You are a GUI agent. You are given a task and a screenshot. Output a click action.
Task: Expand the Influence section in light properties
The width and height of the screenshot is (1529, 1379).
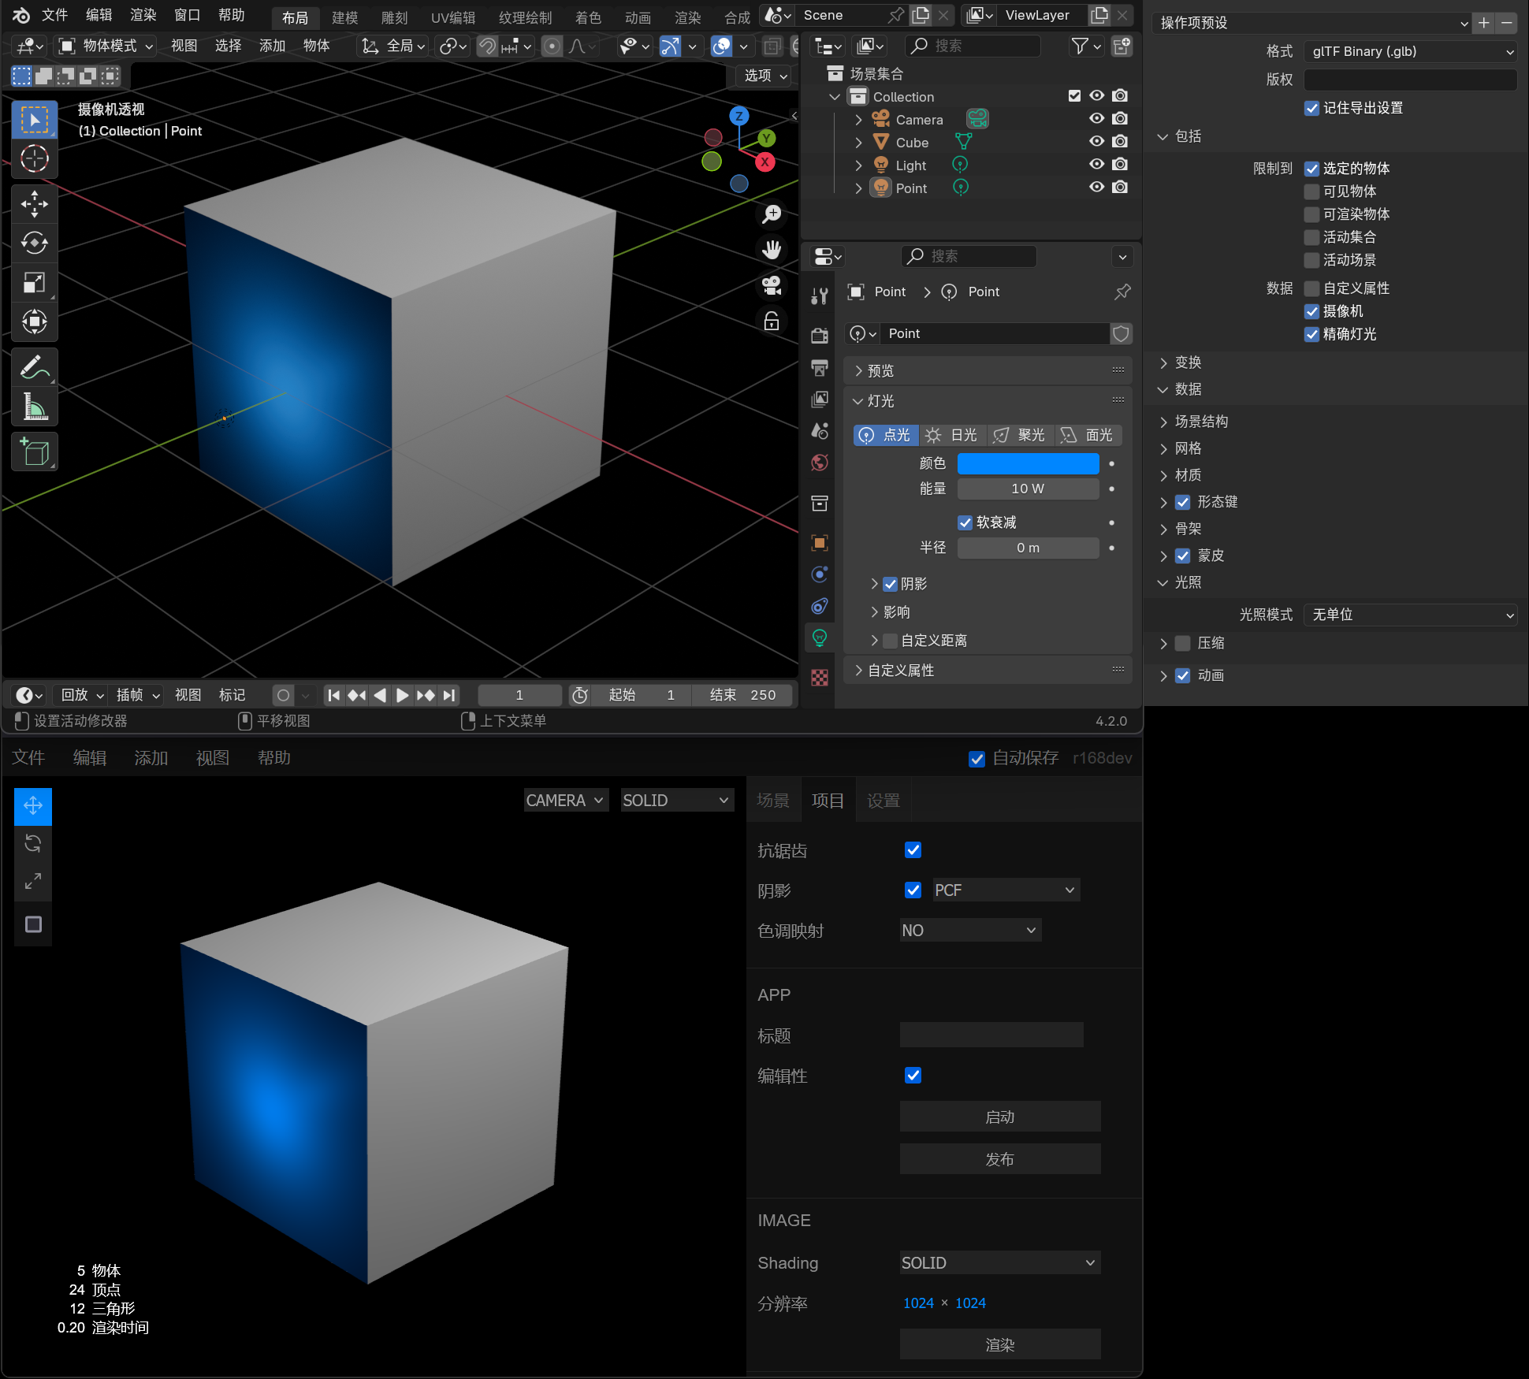891,611
